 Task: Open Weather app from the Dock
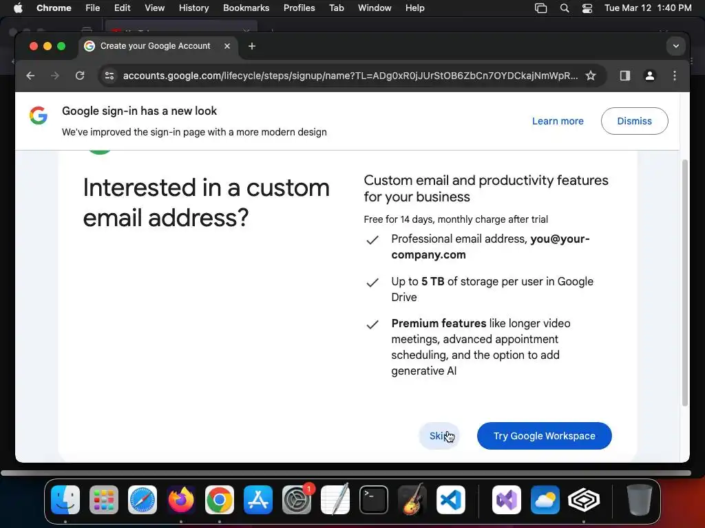[x=545, y=500]
